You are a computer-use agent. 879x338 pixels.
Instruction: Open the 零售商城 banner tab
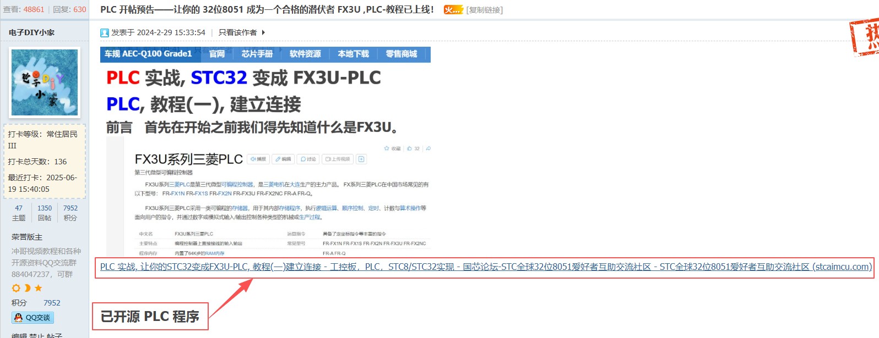pyautogui.click(x=401, y=54)
